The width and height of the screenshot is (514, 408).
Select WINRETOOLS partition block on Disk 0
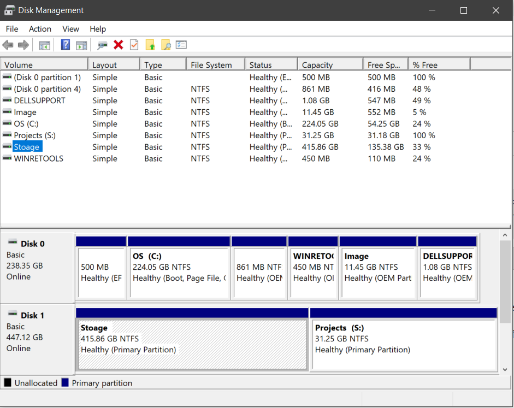pyautogui.click(x=313, y=268)
